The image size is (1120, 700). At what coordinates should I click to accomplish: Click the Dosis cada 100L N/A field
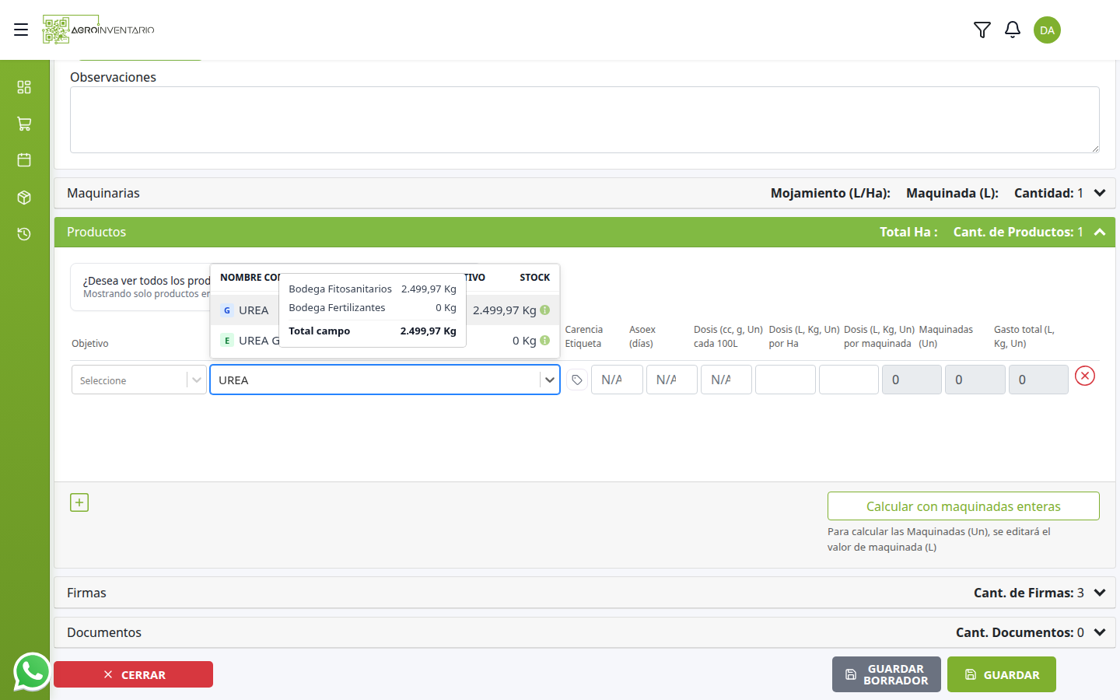click(726, 380)
